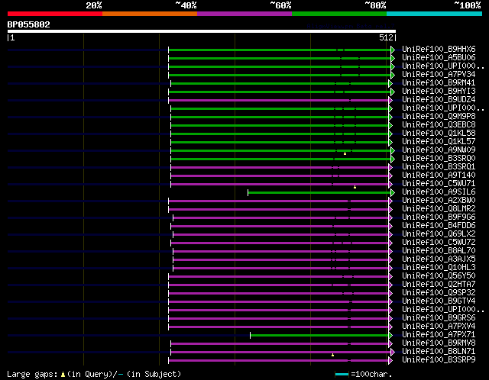Click the arrowhead ending the A5BU06 alignment

pos(393,58)
